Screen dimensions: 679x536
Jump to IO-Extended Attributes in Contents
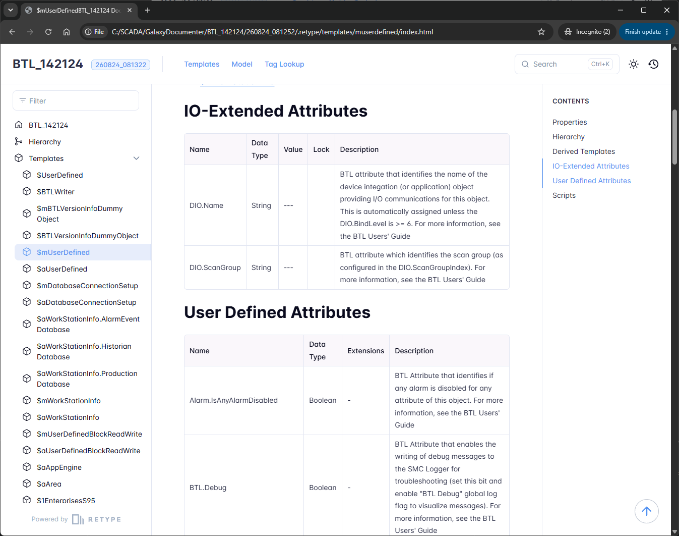tap(591, 166)
